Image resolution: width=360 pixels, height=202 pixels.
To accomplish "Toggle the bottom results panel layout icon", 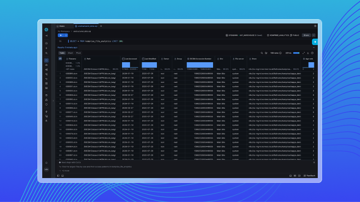I will 62,176.
